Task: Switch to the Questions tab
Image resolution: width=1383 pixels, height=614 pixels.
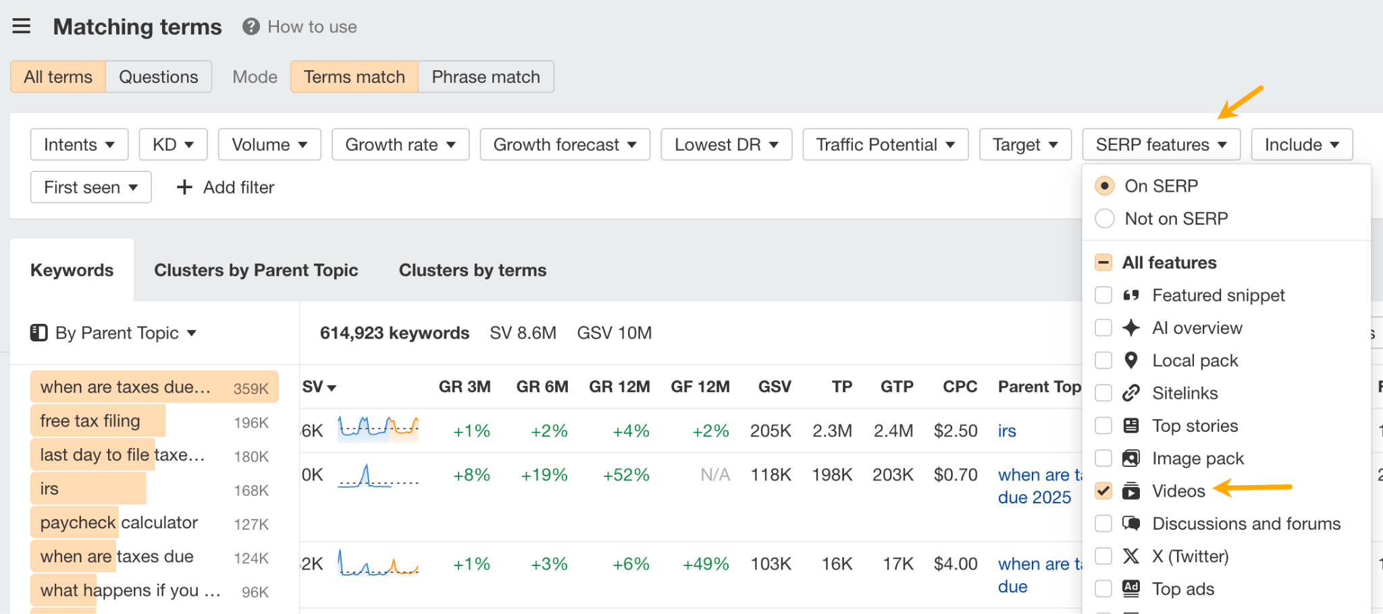Action: click(x=159, y=76)
